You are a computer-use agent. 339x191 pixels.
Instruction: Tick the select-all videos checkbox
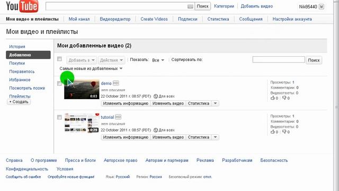pos(59,59)
